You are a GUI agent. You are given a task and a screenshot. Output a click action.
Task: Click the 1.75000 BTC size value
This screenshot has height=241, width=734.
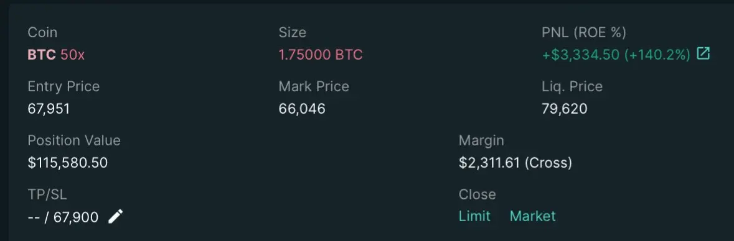tap(321, 55)
